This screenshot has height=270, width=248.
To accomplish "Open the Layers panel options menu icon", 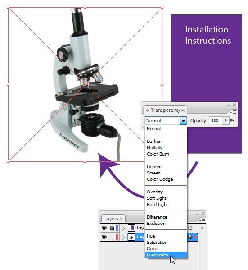I will 202,221.
